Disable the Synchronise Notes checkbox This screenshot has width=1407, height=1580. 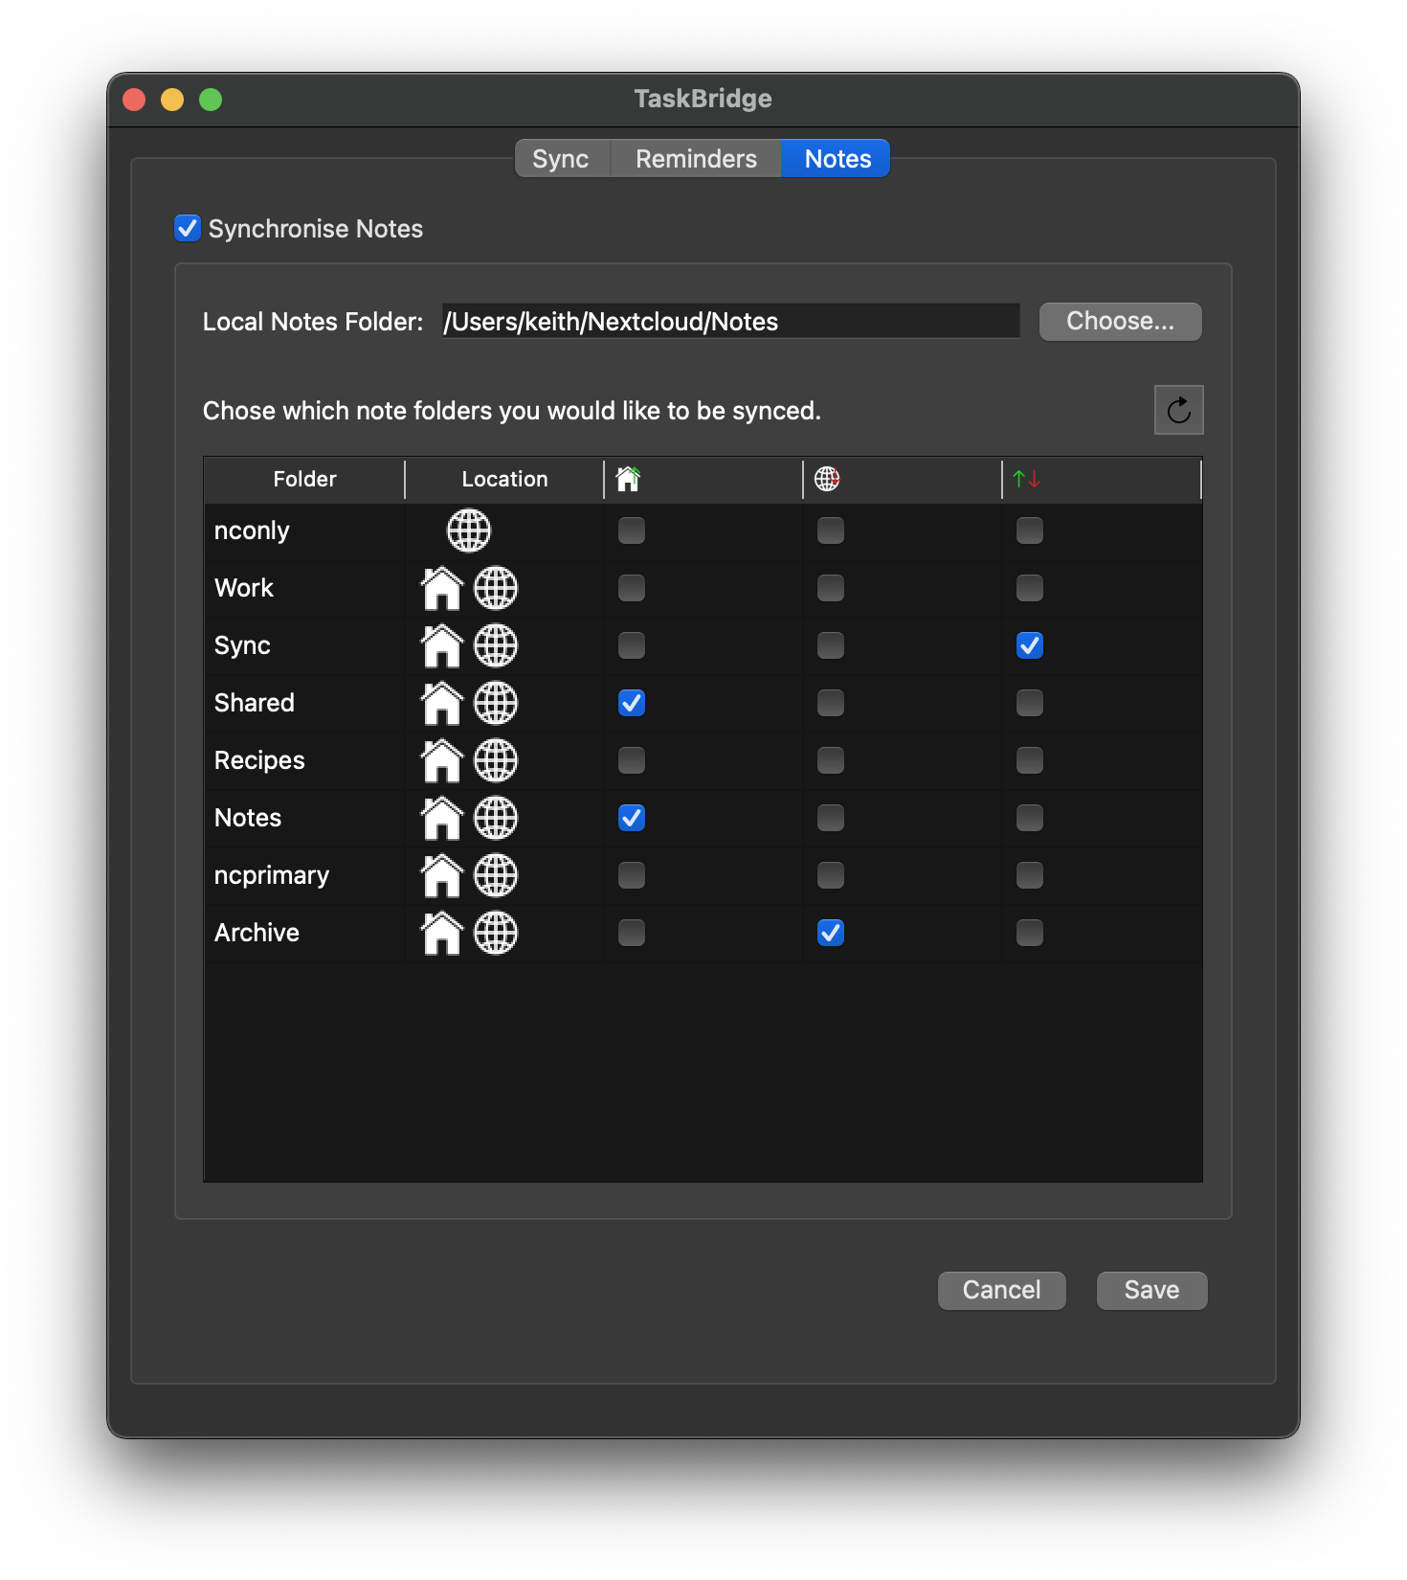click(x=188, y=229)
